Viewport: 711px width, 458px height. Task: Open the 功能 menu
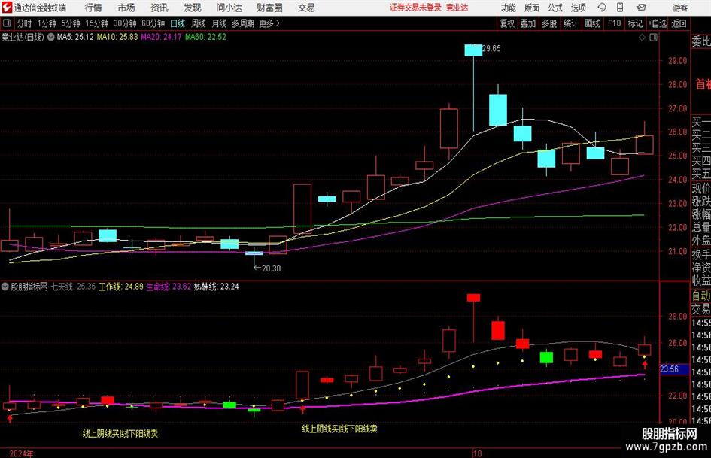[x=509, y=8]
